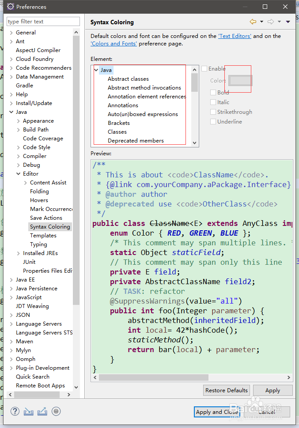Select the Code Coverage page
This screenshot has width=299, height=428.
click(43, 139)
